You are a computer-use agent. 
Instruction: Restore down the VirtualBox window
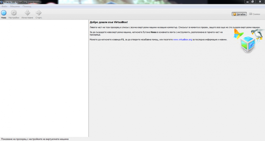pyautogui.click(x=253, y=2)
